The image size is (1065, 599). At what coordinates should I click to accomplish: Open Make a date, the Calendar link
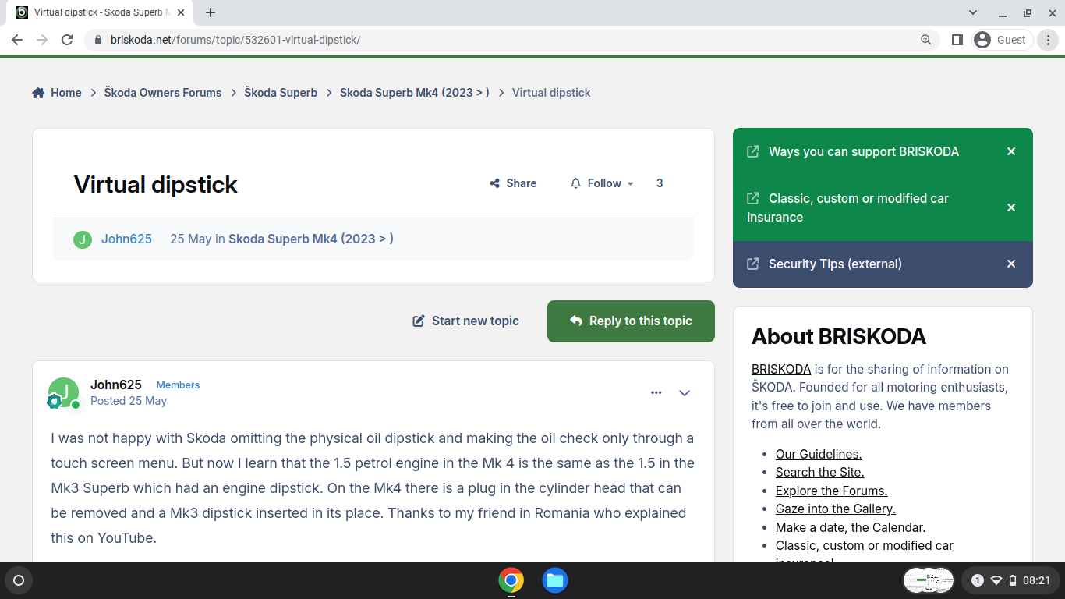click(x=851, y=527)
